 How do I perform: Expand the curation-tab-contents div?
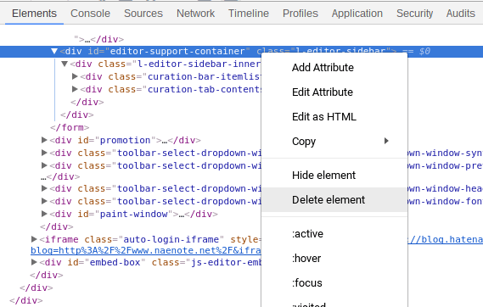75,89
